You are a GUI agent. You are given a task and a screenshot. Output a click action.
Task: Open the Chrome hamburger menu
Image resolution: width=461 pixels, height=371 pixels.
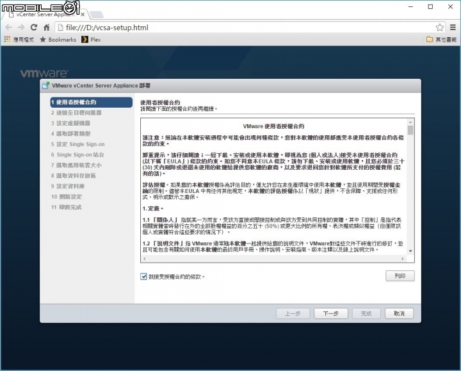point(453,28)
